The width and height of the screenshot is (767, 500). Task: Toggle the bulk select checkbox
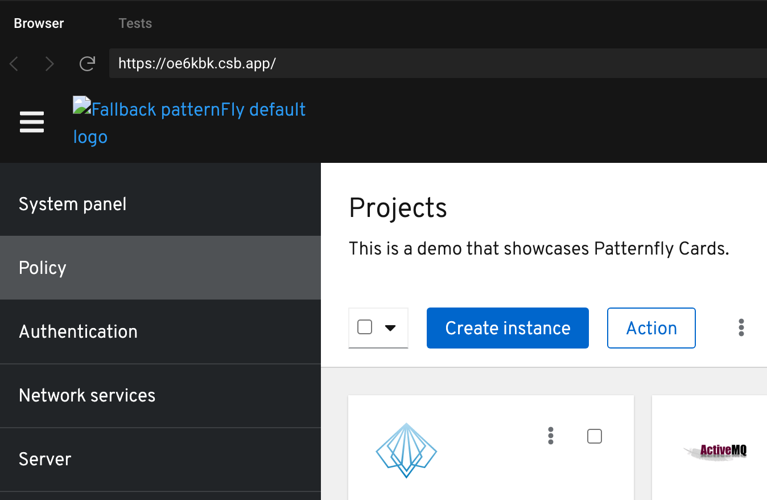point(365,327)
